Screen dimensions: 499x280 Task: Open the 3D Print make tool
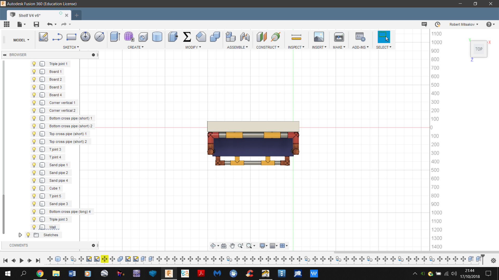(339, 37)
